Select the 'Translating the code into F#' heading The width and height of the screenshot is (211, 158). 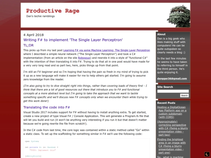pyautogui.click(x=46, y=107)
